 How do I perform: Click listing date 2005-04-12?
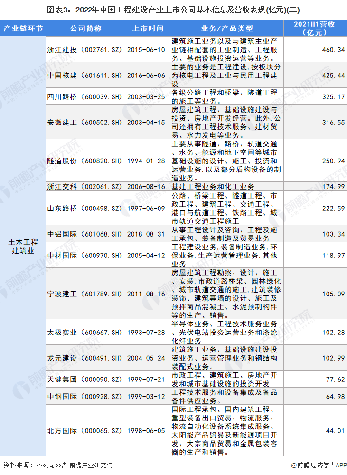coord(146,256)
